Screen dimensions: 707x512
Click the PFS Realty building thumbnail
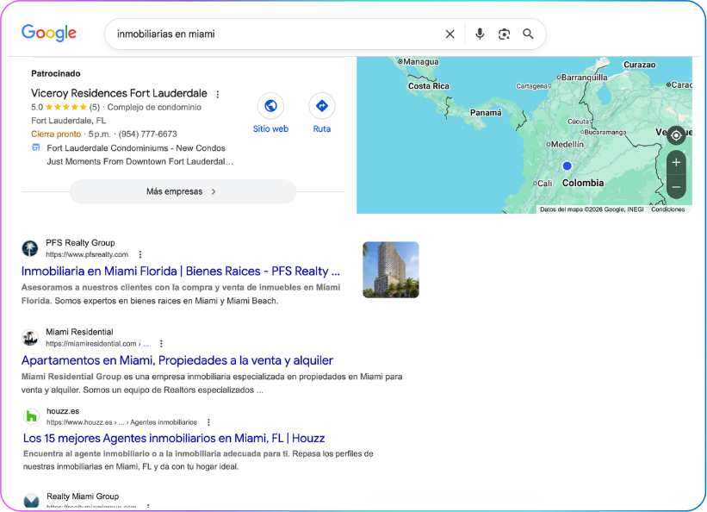391,270
